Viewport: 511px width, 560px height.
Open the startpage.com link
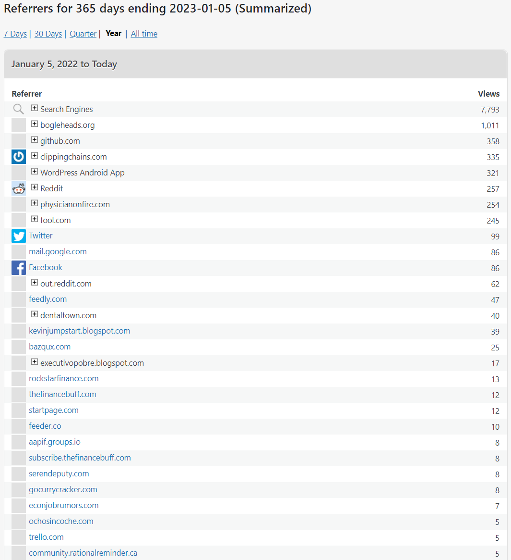click(54, 411)
